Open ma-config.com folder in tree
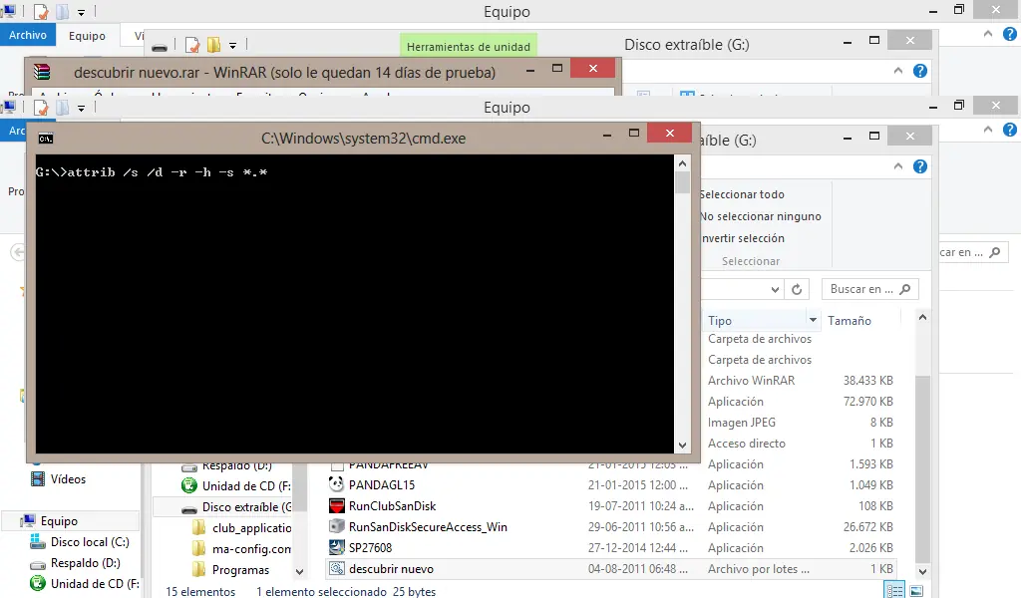This screenshot has height=598, width=1021. (251, 548)
